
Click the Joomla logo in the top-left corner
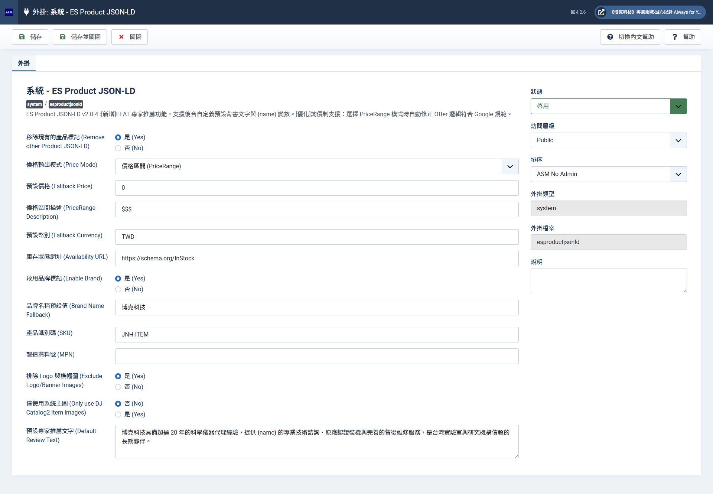(9, 12)
